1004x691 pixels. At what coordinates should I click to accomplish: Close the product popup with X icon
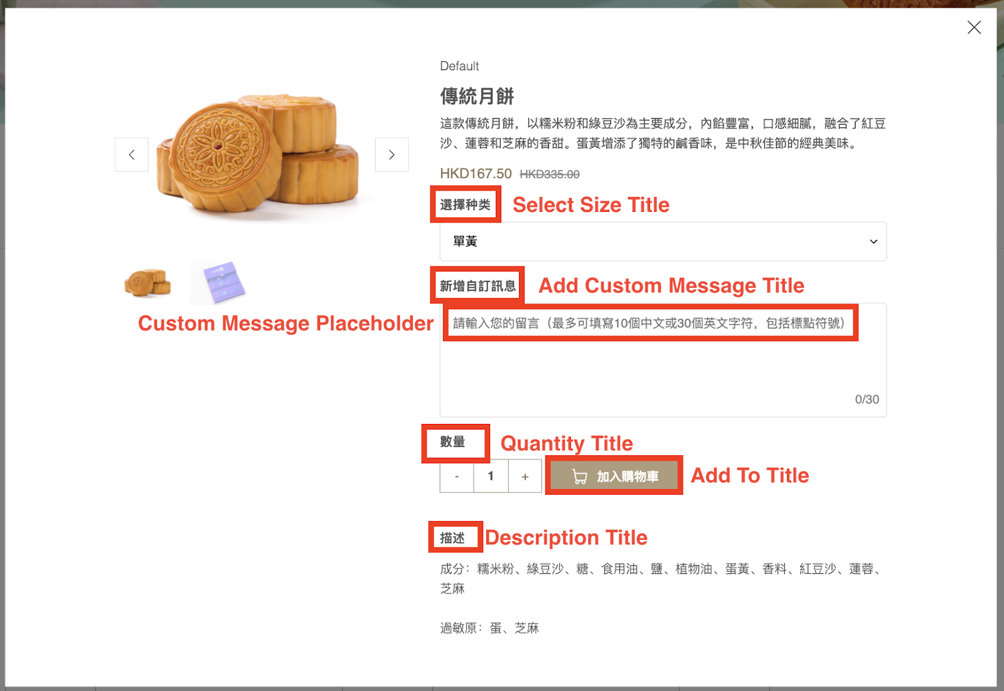974,27
